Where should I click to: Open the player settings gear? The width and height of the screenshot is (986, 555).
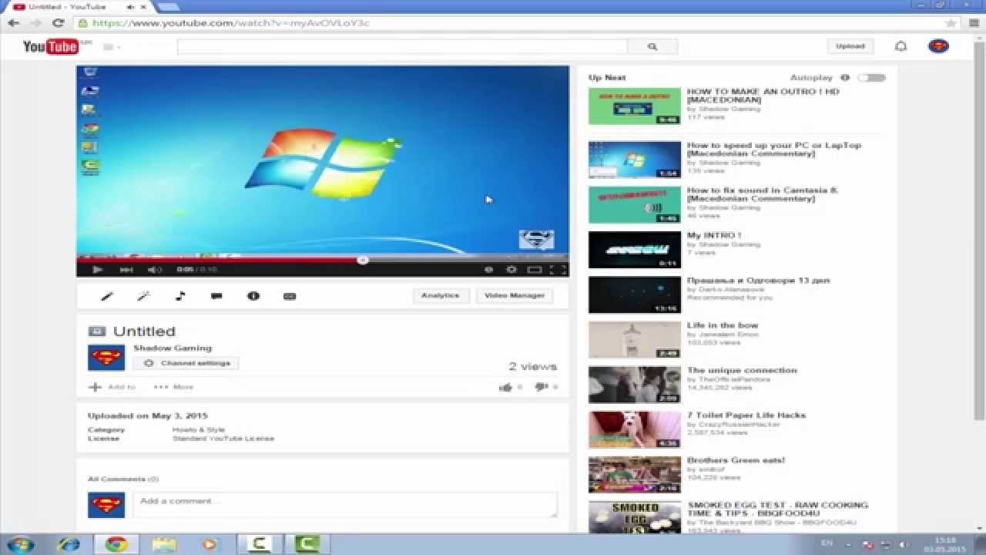coord(511,270)
